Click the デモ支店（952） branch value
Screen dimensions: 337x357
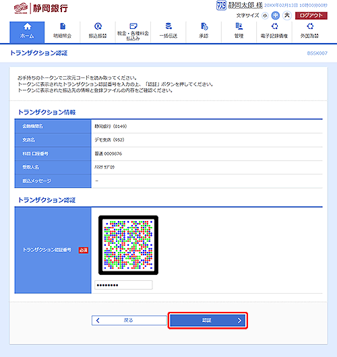pos(109,140)
